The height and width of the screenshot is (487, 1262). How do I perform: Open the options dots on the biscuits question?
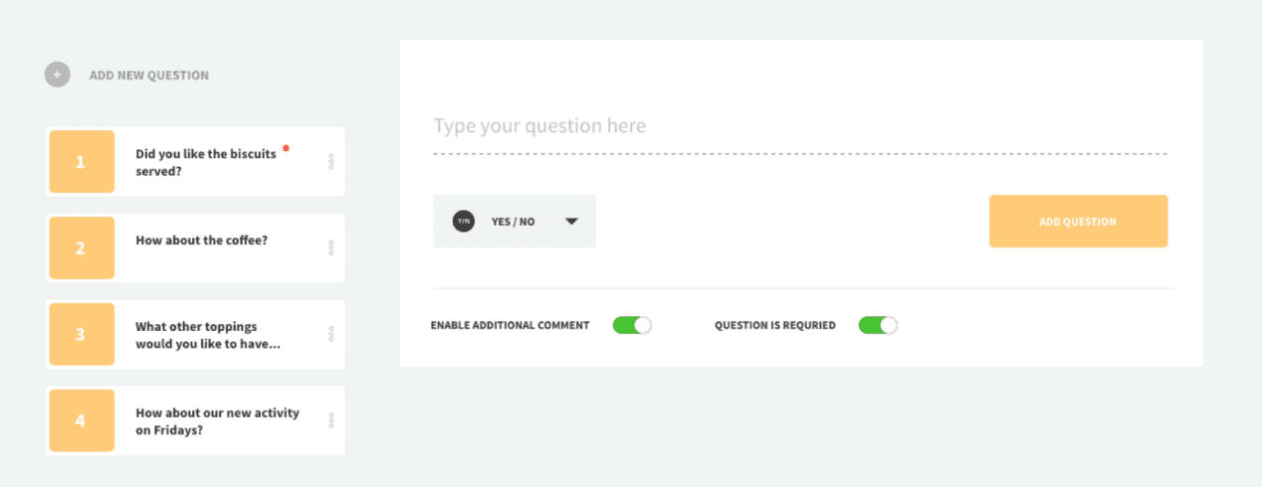[331, 162]
